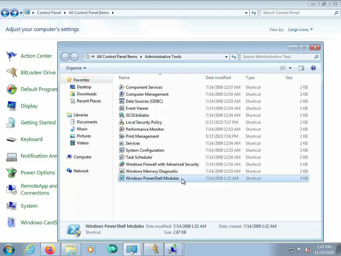Select the Local Security Policy icon
This screenshot has width=341, height=256.
122,122
